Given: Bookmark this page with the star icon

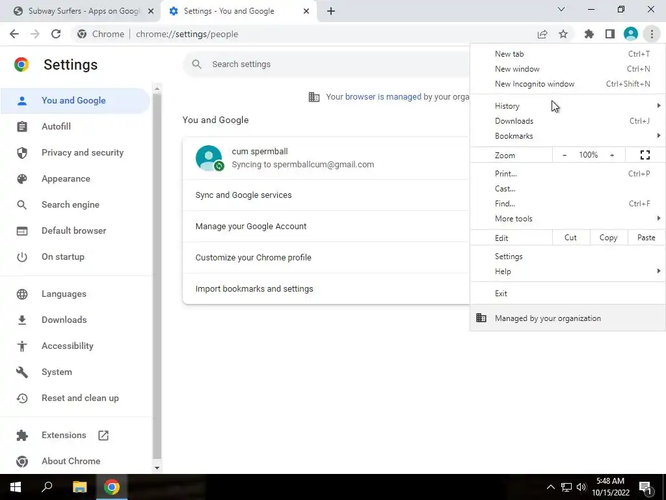Looking at the screenshot, I should (x=563, y=34).
